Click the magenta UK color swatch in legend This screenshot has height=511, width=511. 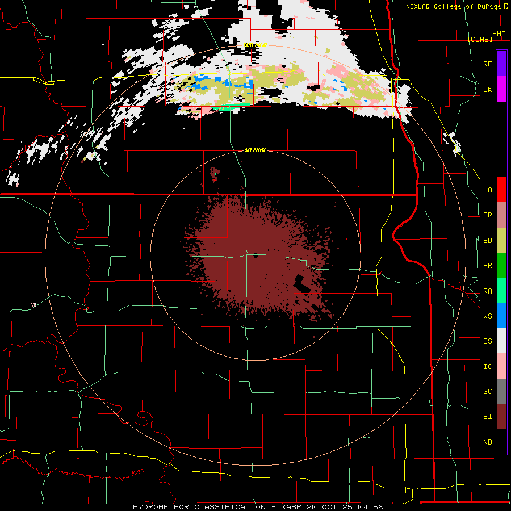(501, 89)
